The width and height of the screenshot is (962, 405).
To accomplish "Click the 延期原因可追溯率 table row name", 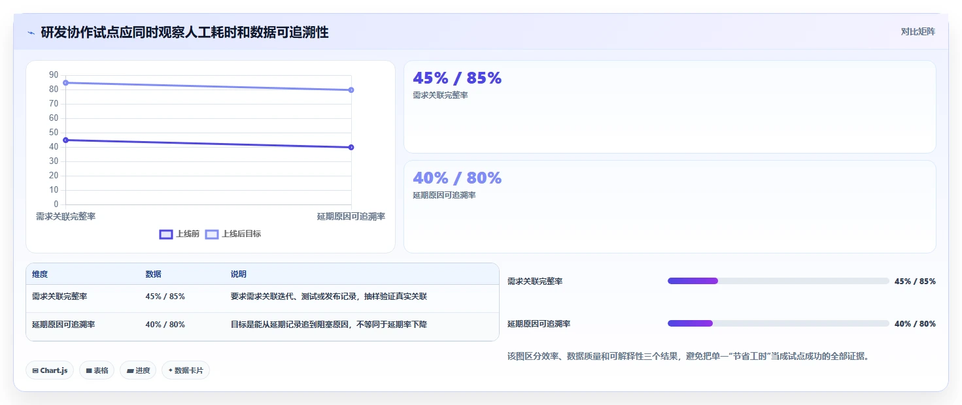I will click(63, 325).
